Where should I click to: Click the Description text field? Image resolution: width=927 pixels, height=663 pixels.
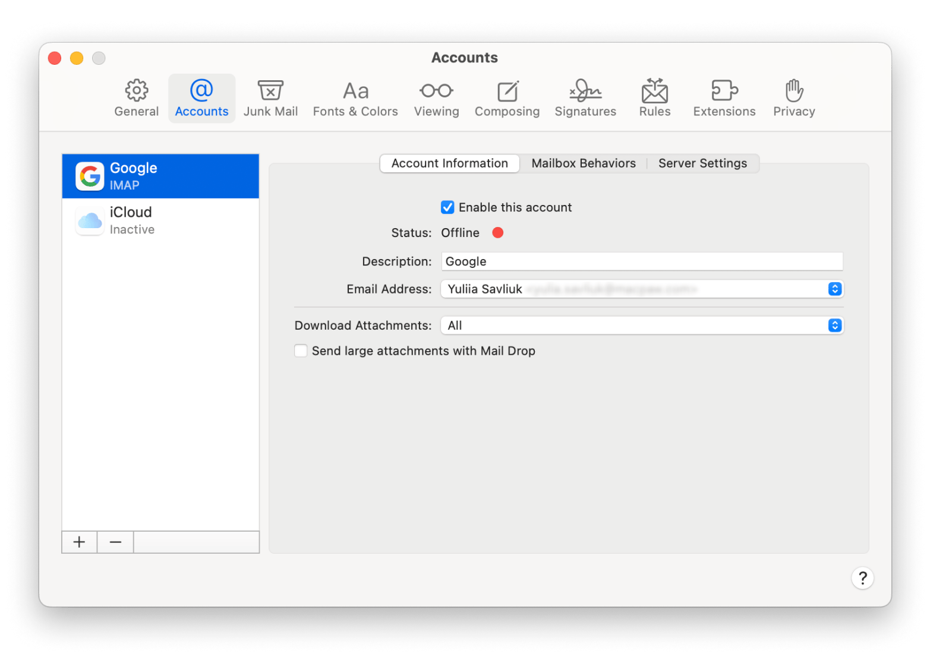coord(642,261)
